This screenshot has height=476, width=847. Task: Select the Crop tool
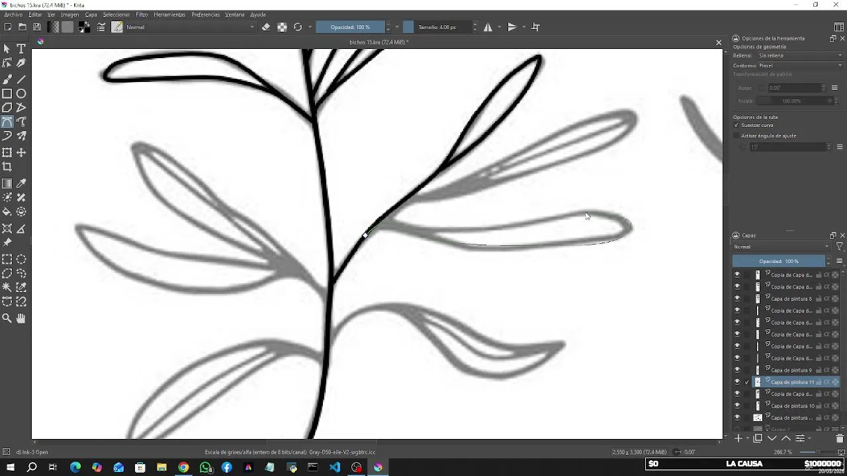tap(7, 167)
